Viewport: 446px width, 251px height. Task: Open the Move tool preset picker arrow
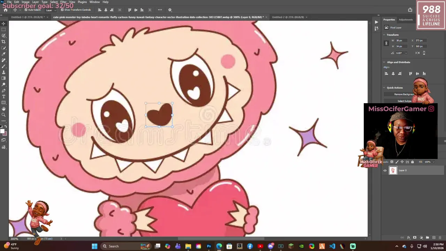point(20,10)
